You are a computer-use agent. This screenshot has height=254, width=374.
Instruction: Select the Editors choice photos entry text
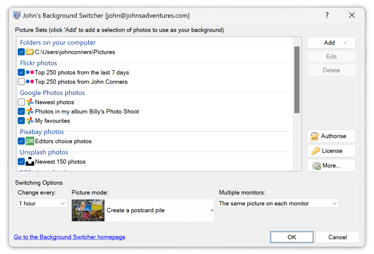point(63,141)
